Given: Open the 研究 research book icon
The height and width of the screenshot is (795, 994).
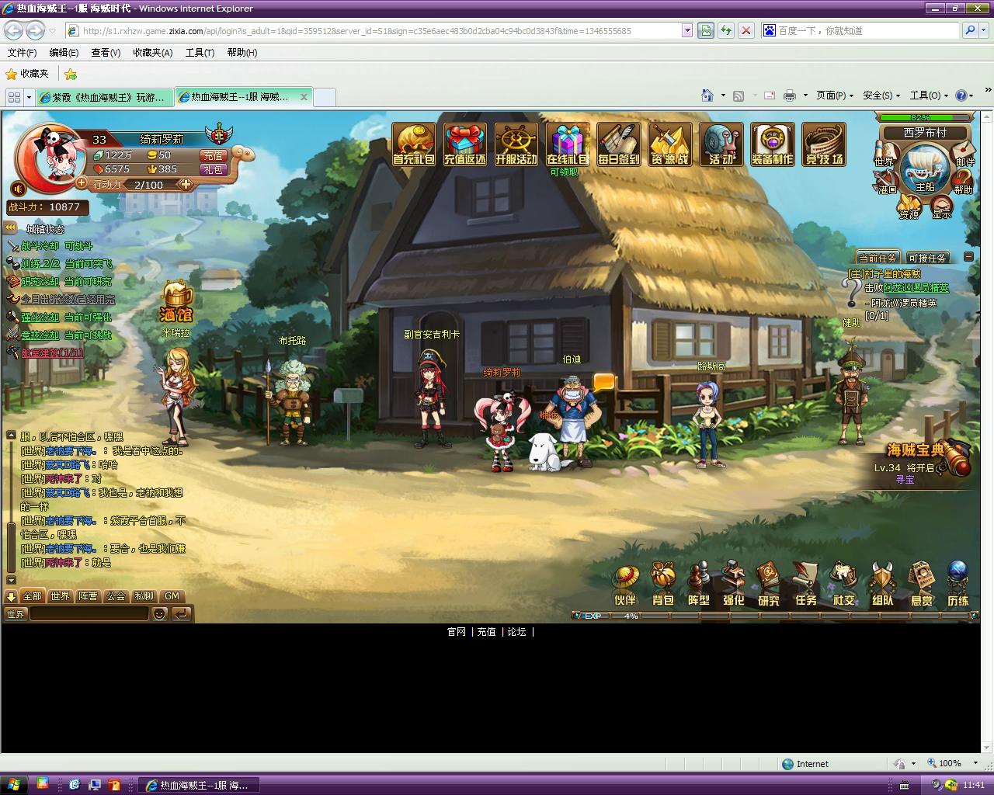Looking at the screenshot, I should tap(769, 585).
